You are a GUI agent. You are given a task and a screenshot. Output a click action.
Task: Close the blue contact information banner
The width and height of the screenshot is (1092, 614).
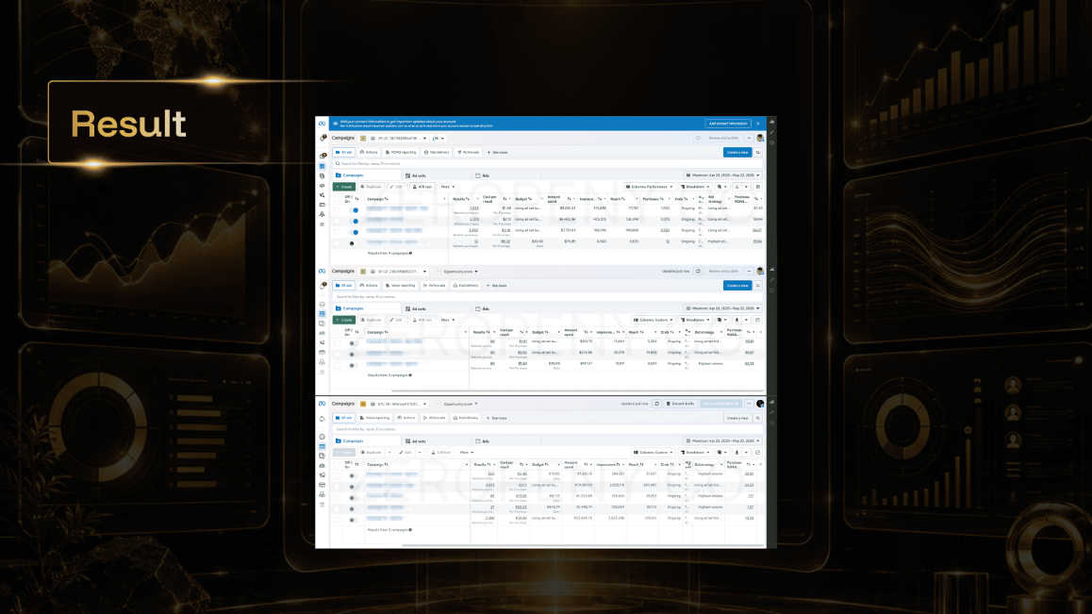point(758,124)
